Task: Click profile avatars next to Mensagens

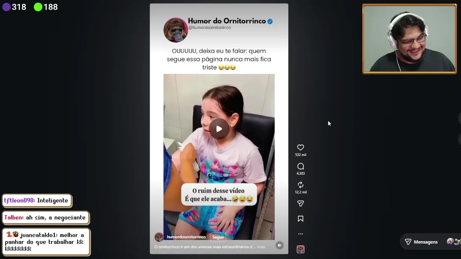Action: pos(453,242)
